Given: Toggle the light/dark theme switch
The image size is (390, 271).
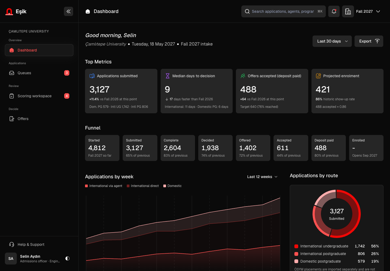Looking at the screenshot, I should coord(67,259).
